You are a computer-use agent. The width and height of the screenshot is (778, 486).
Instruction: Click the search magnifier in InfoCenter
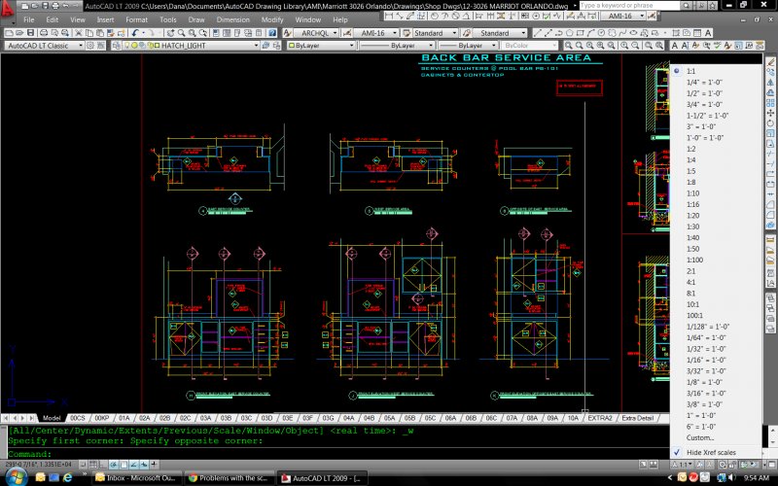[x=686, y=6]
